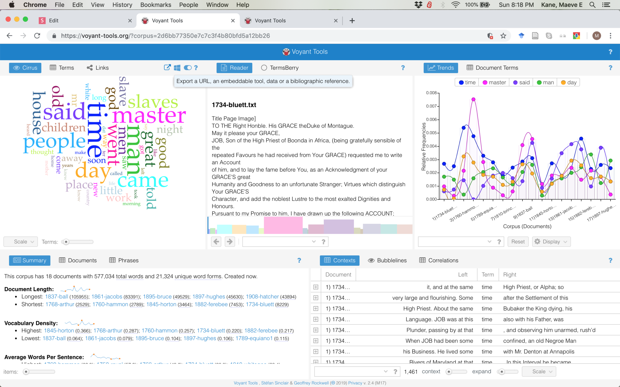
Task: Open the Scale dropdown under Cirrus
Action: click(21, 242)
